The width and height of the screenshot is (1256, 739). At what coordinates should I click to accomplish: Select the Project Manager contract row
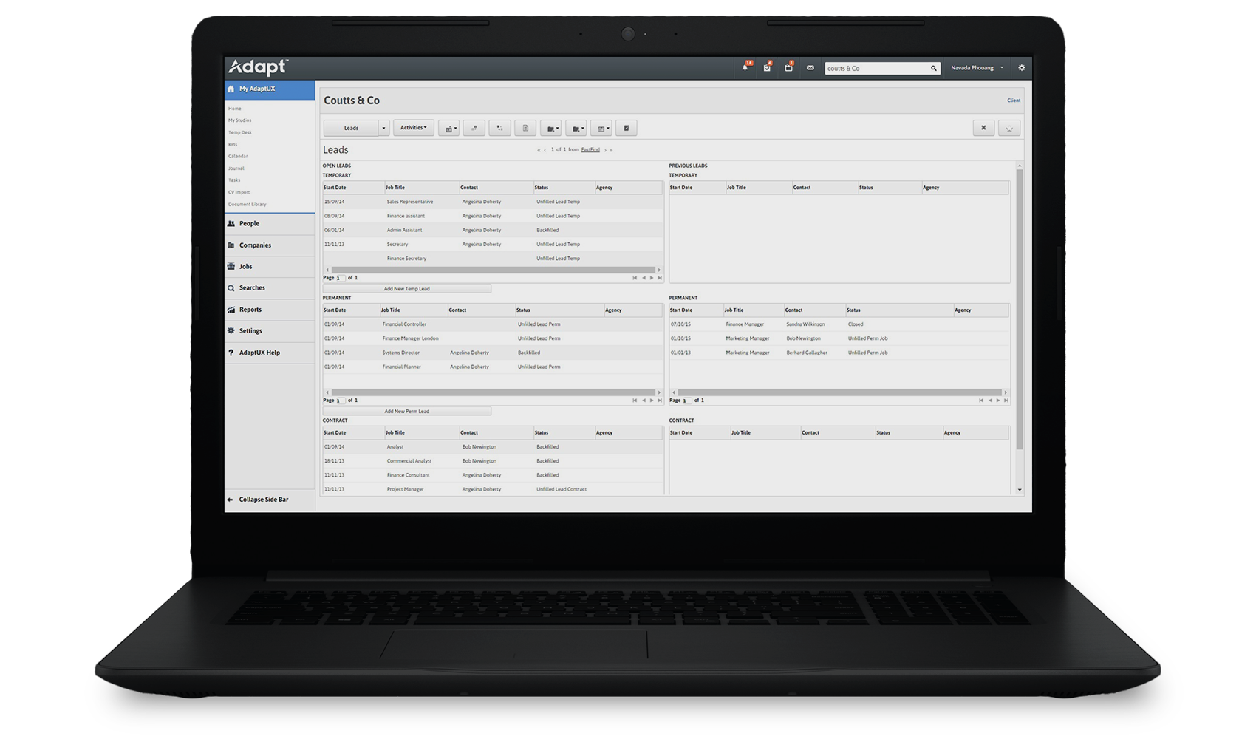[x=493, y=489]
